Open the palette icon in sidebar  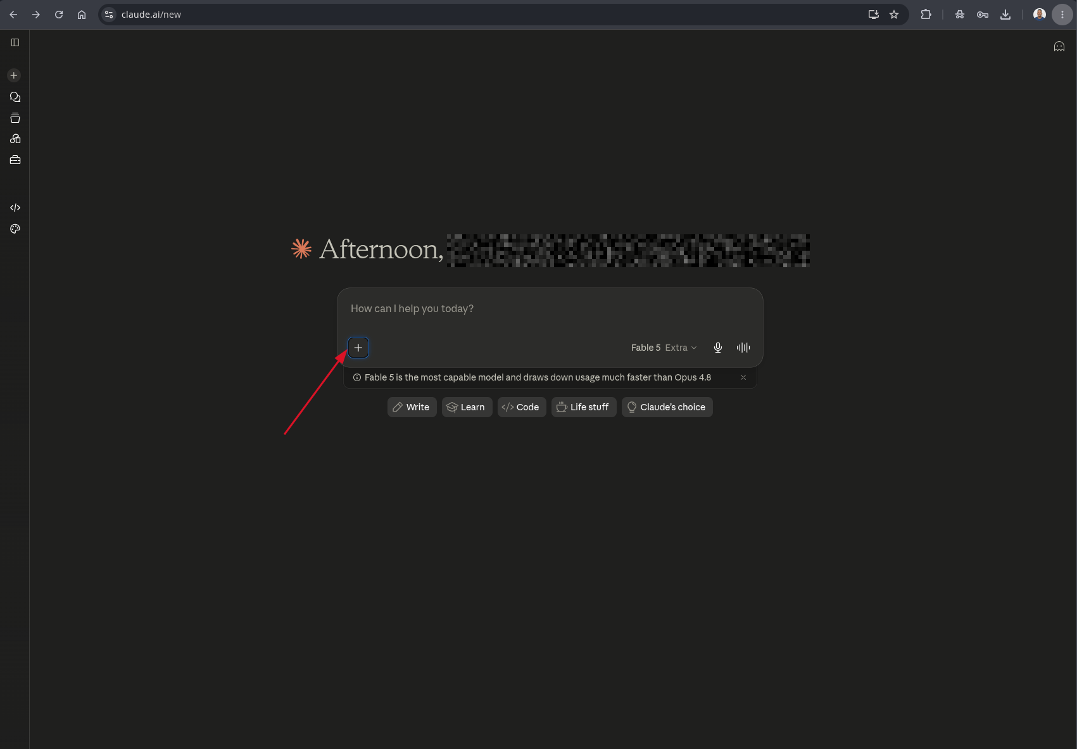(15, 229)
